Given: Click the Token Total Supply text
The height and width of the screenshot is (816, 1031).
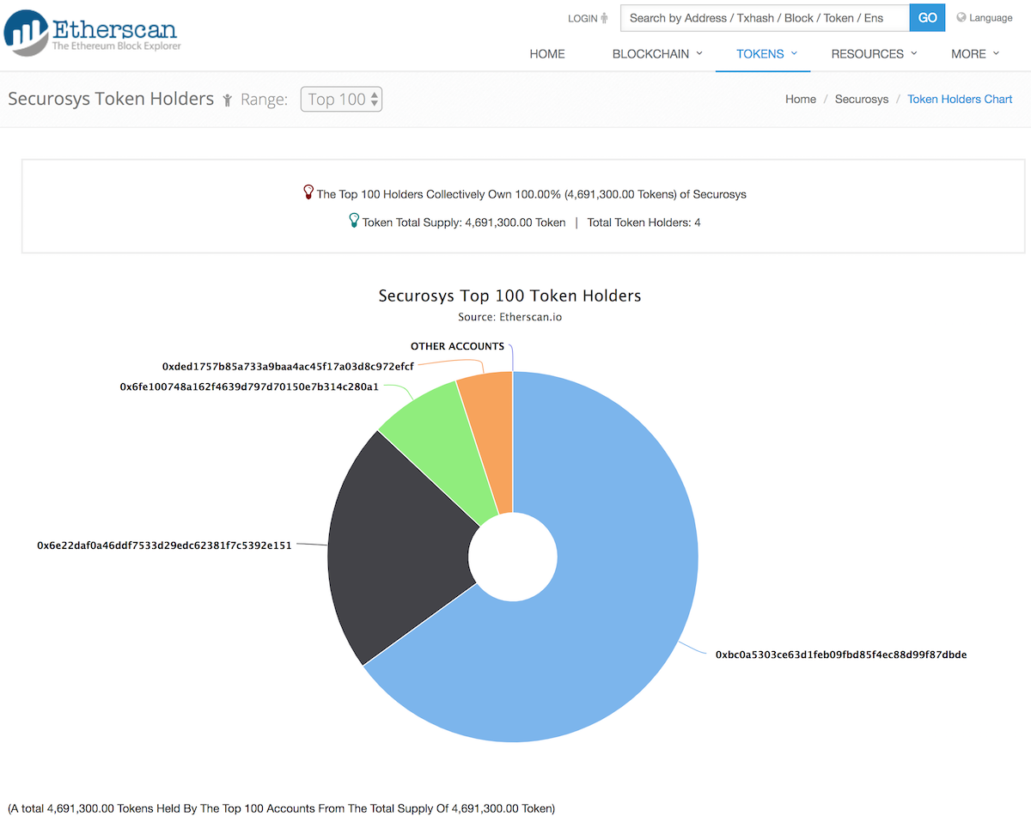Looking at the screenshot, I should [464, 222].
